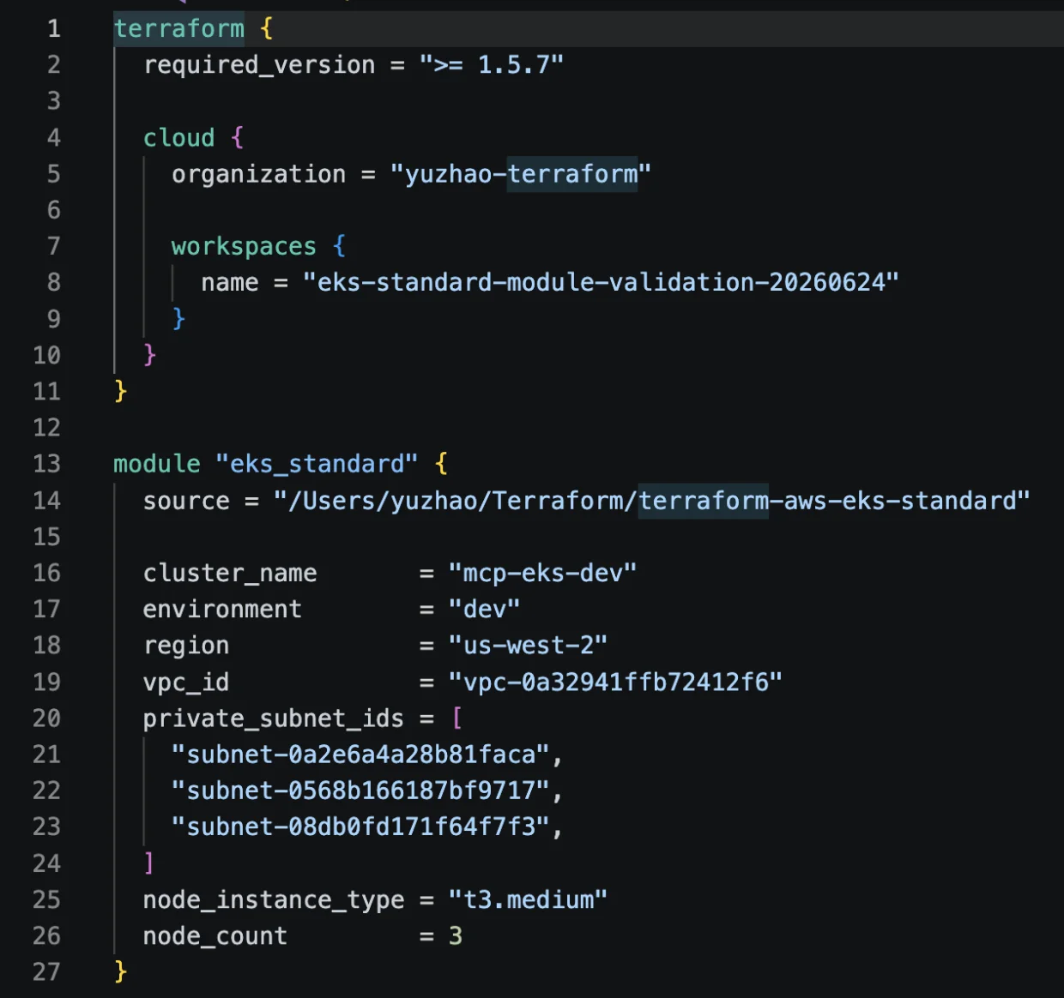Click the "mcp-eks-dev" cluster name value
The width and height of the screenshot is (1064, 998).
click(x=542, y=573)
